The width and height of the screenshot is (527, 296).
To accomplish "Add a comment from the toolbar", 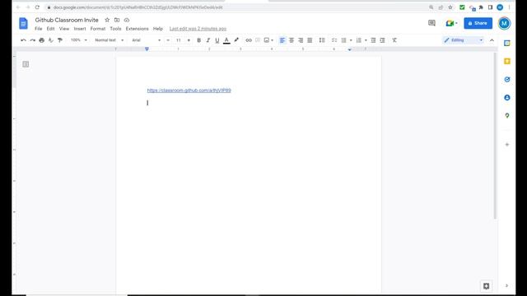I will [x=258, y=40].
